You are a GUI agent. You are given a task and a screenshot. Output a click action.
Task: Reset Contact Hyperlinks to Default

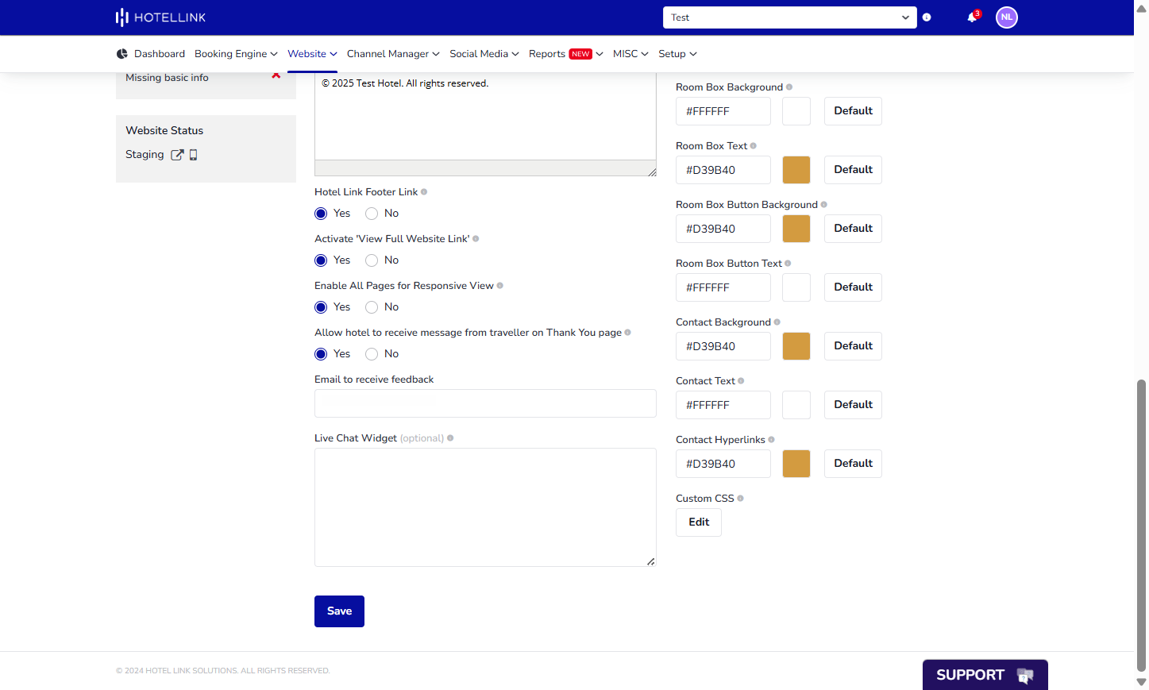853,464
